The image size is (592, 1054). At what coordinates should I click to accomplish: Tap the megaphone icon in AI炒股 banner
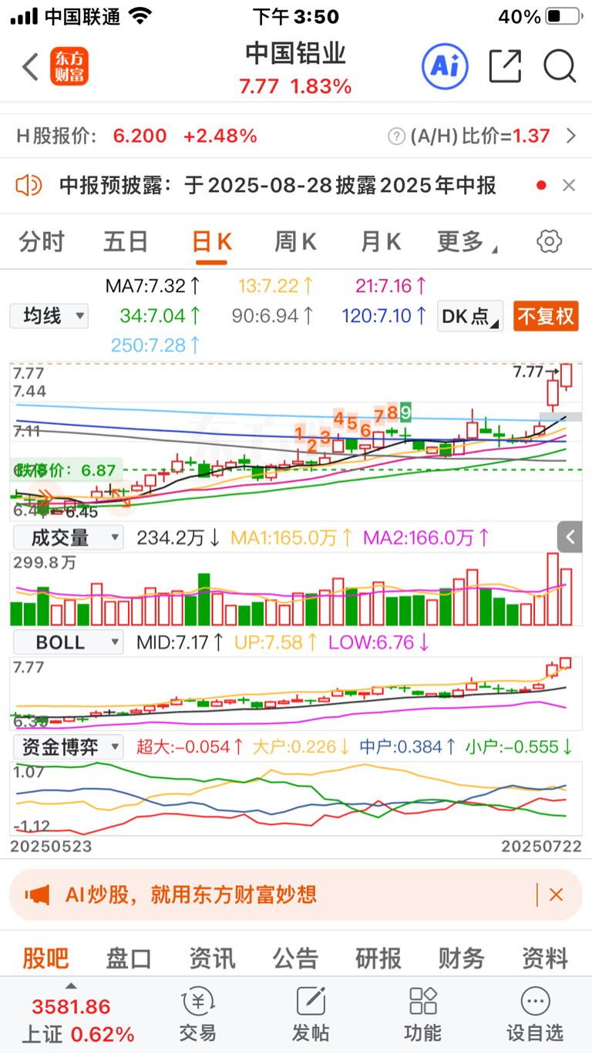(36, 894)
